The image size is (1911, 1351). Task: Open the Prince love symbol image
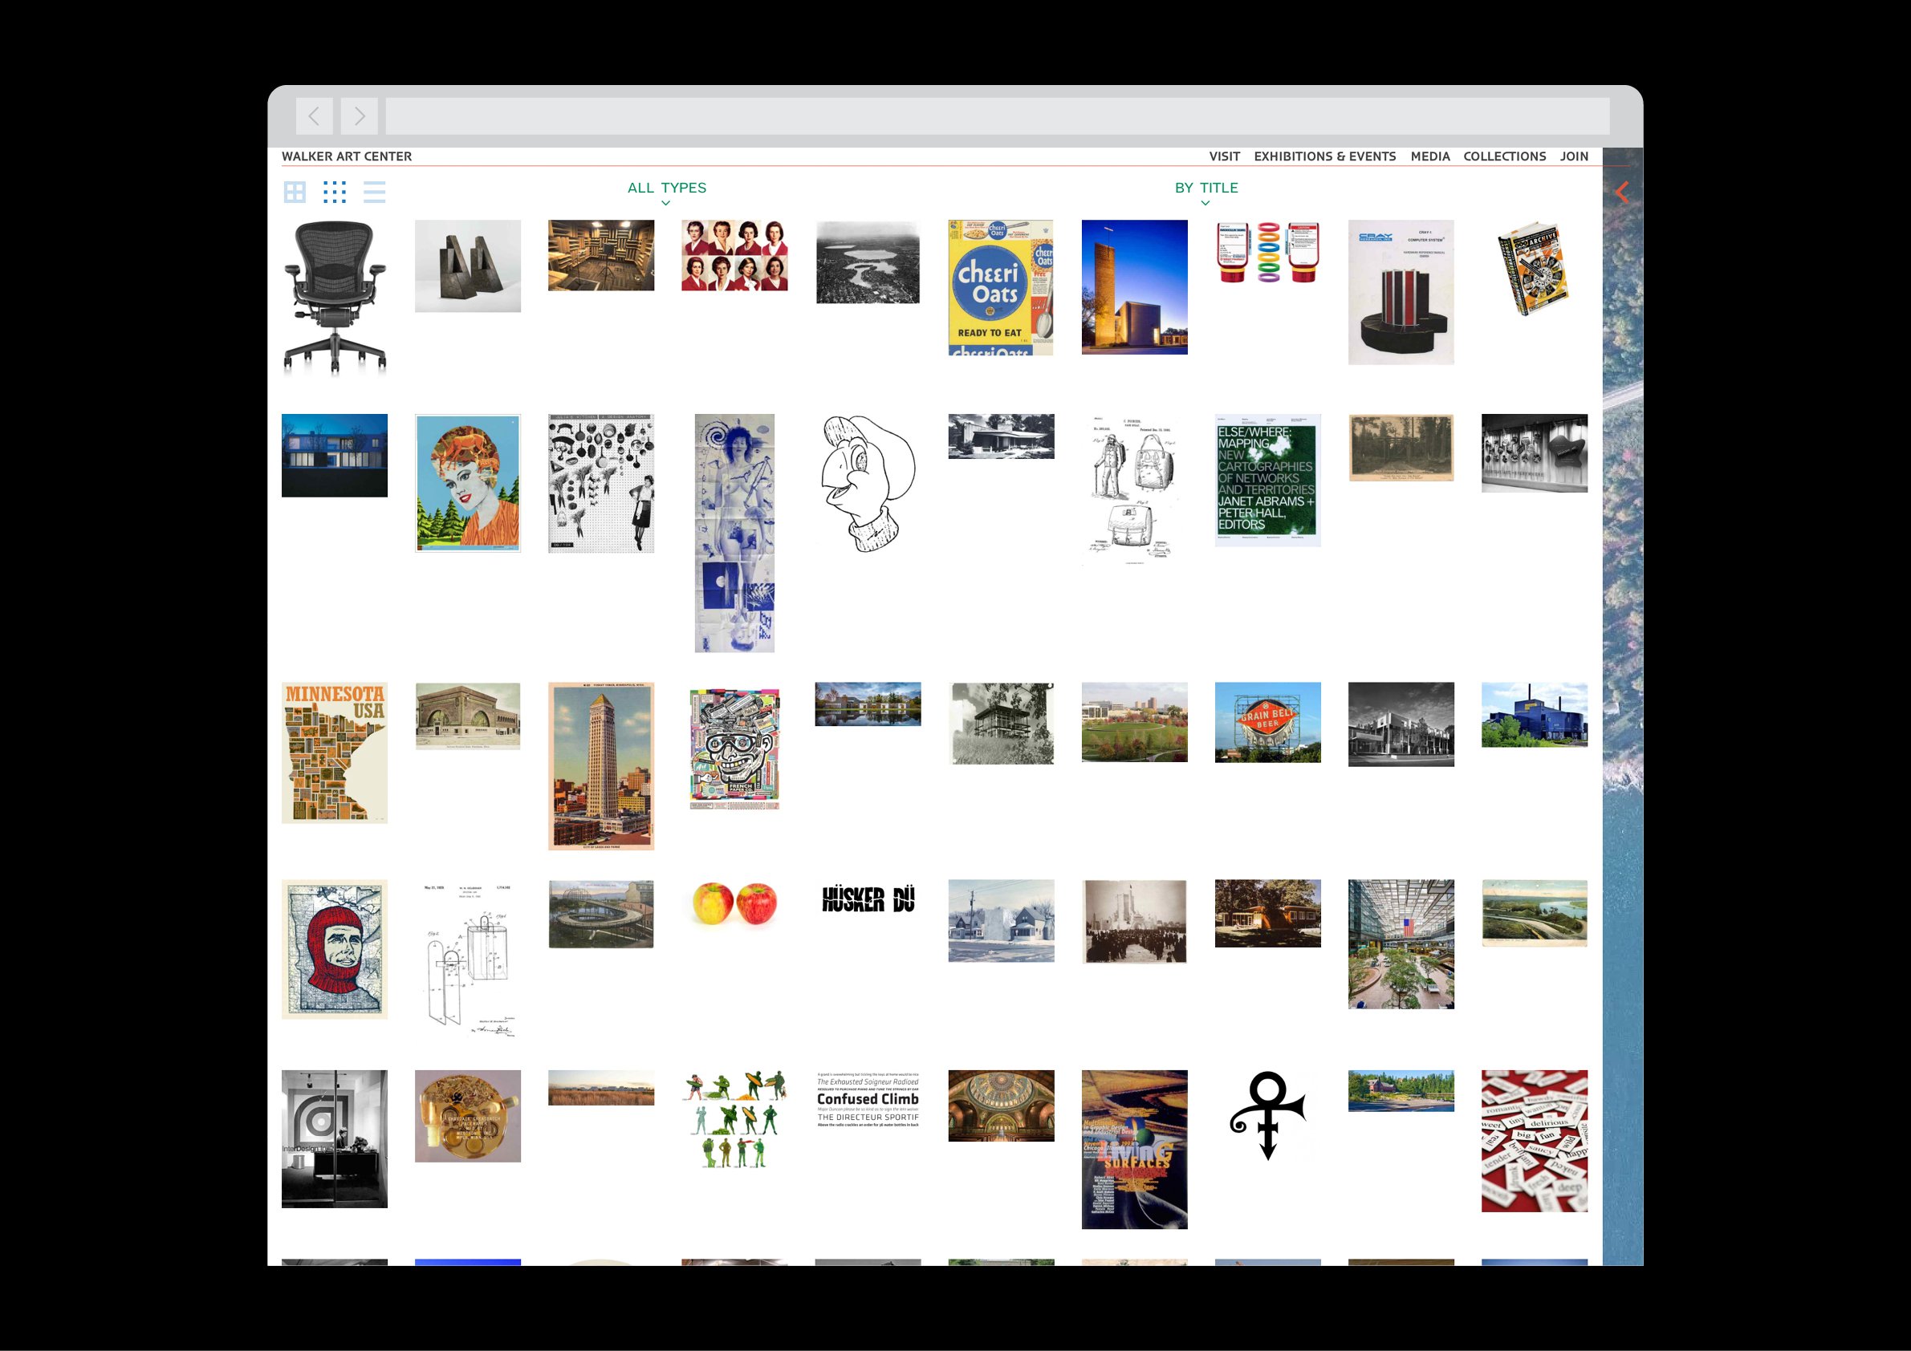click(x=1267, y=1115)
